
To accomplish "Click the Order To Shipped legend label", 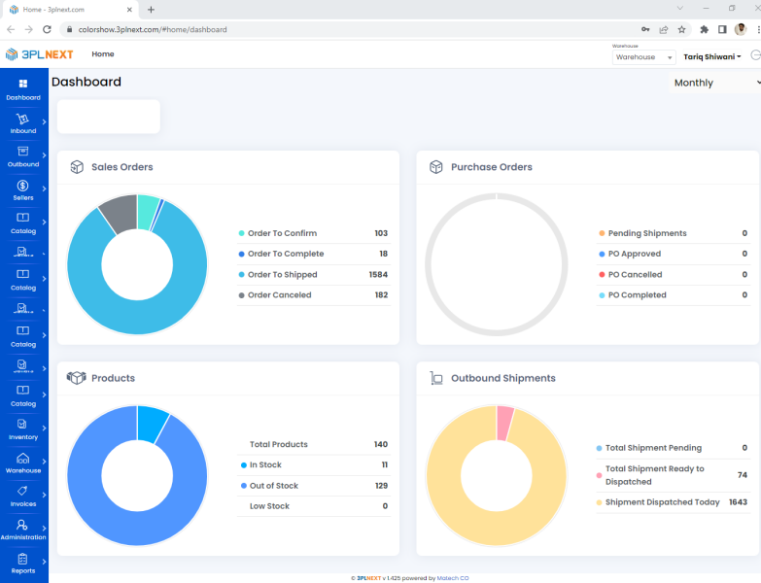I will click(x=283, y=275).
